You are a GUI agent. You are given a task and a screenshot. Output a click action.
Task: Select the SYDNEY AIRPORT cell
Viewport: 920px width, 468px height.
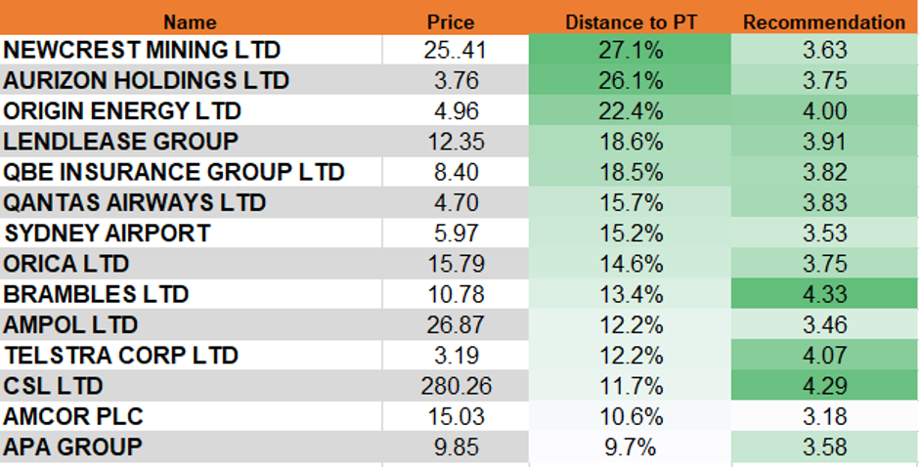point(191,233)
